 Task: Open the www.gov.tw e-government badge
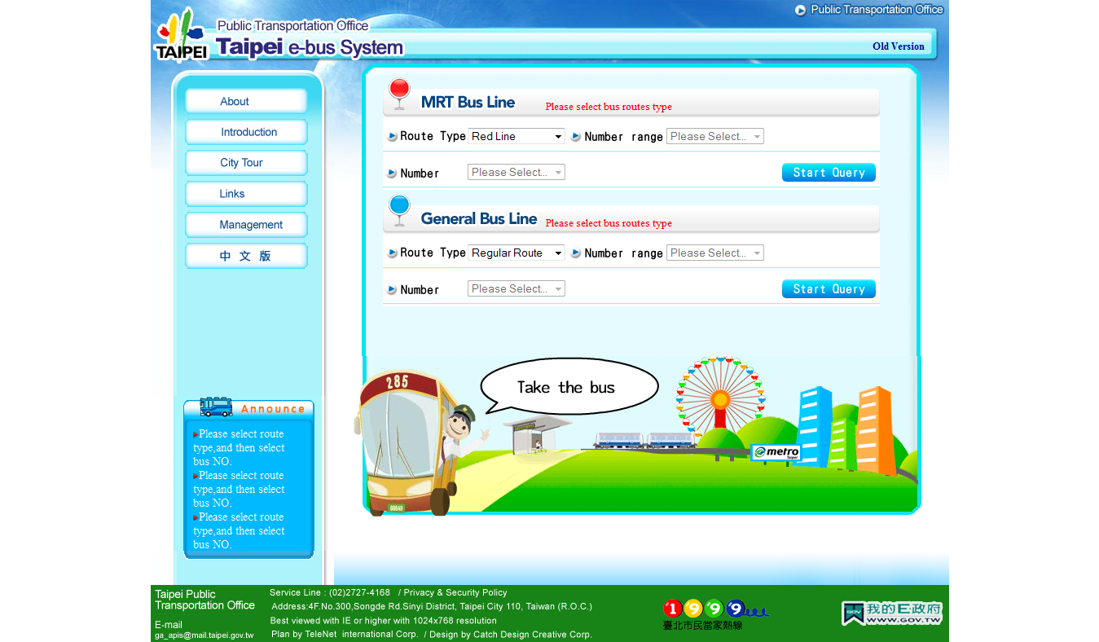pyautogui.click(x=892, y=613)
